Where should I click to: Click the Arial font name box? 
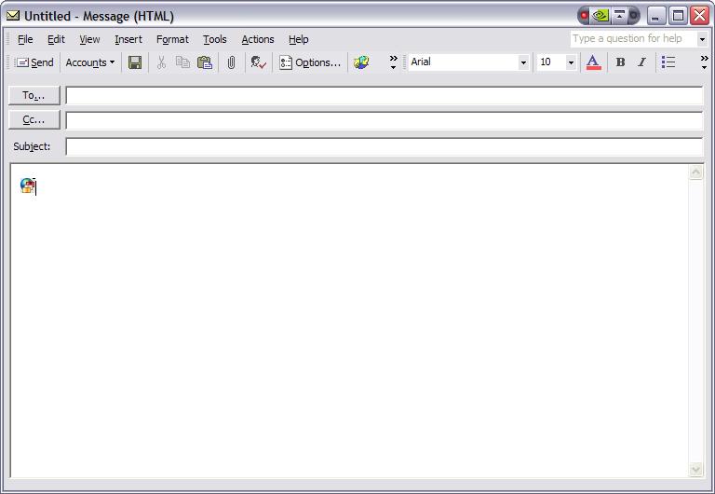click(x=463, y=62)
